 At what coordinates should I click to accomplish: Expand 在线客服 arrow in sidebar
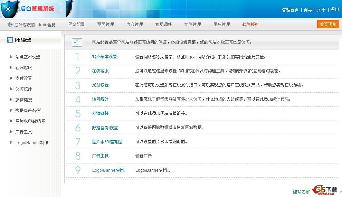click(11, 68)
